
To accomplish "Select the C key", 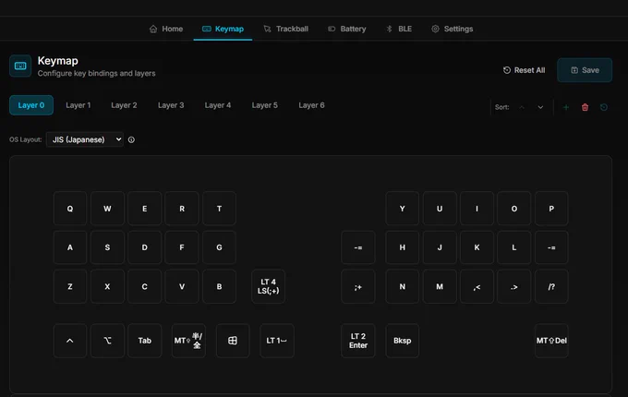I will 145,286.
